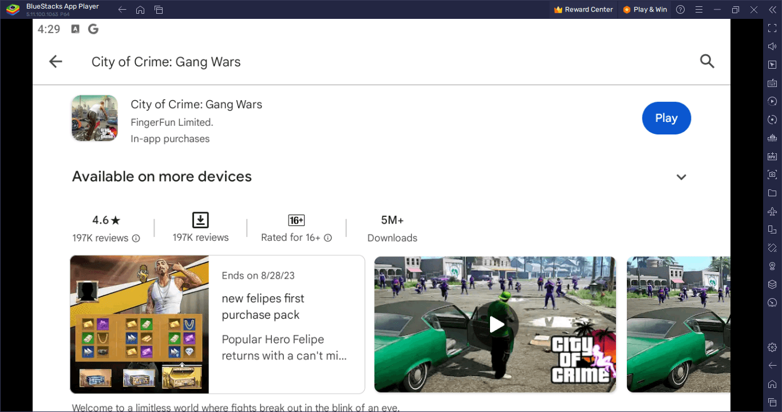Click the speedometer performance icon
This screenshot has height=412, width=782.
coord(772,303)
